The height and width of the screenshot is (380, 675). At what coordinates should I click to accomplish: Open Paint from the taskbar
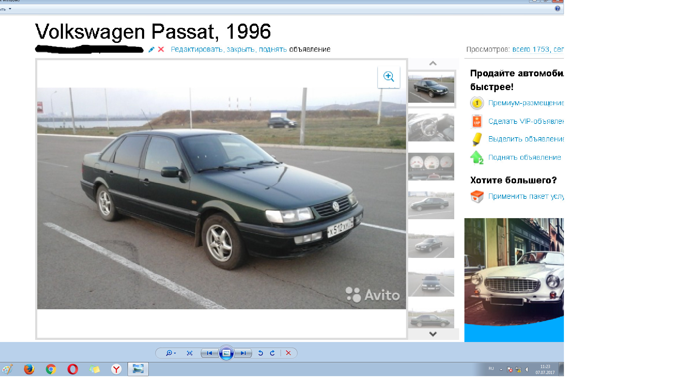7,369
